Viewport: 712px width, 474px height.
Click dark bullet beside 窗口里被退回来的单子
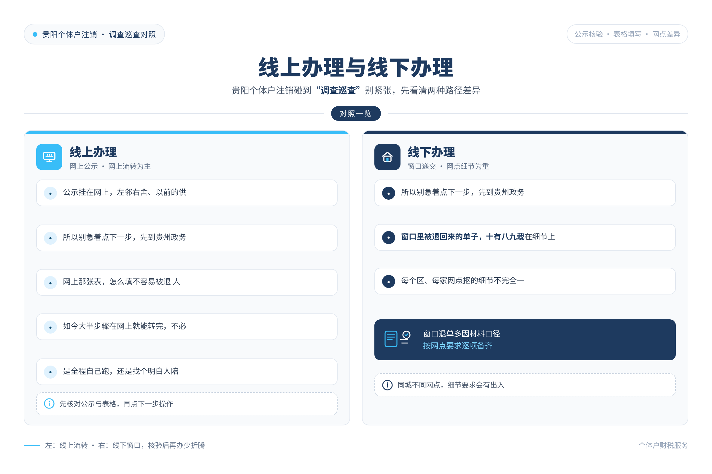[x=388, y=237]
